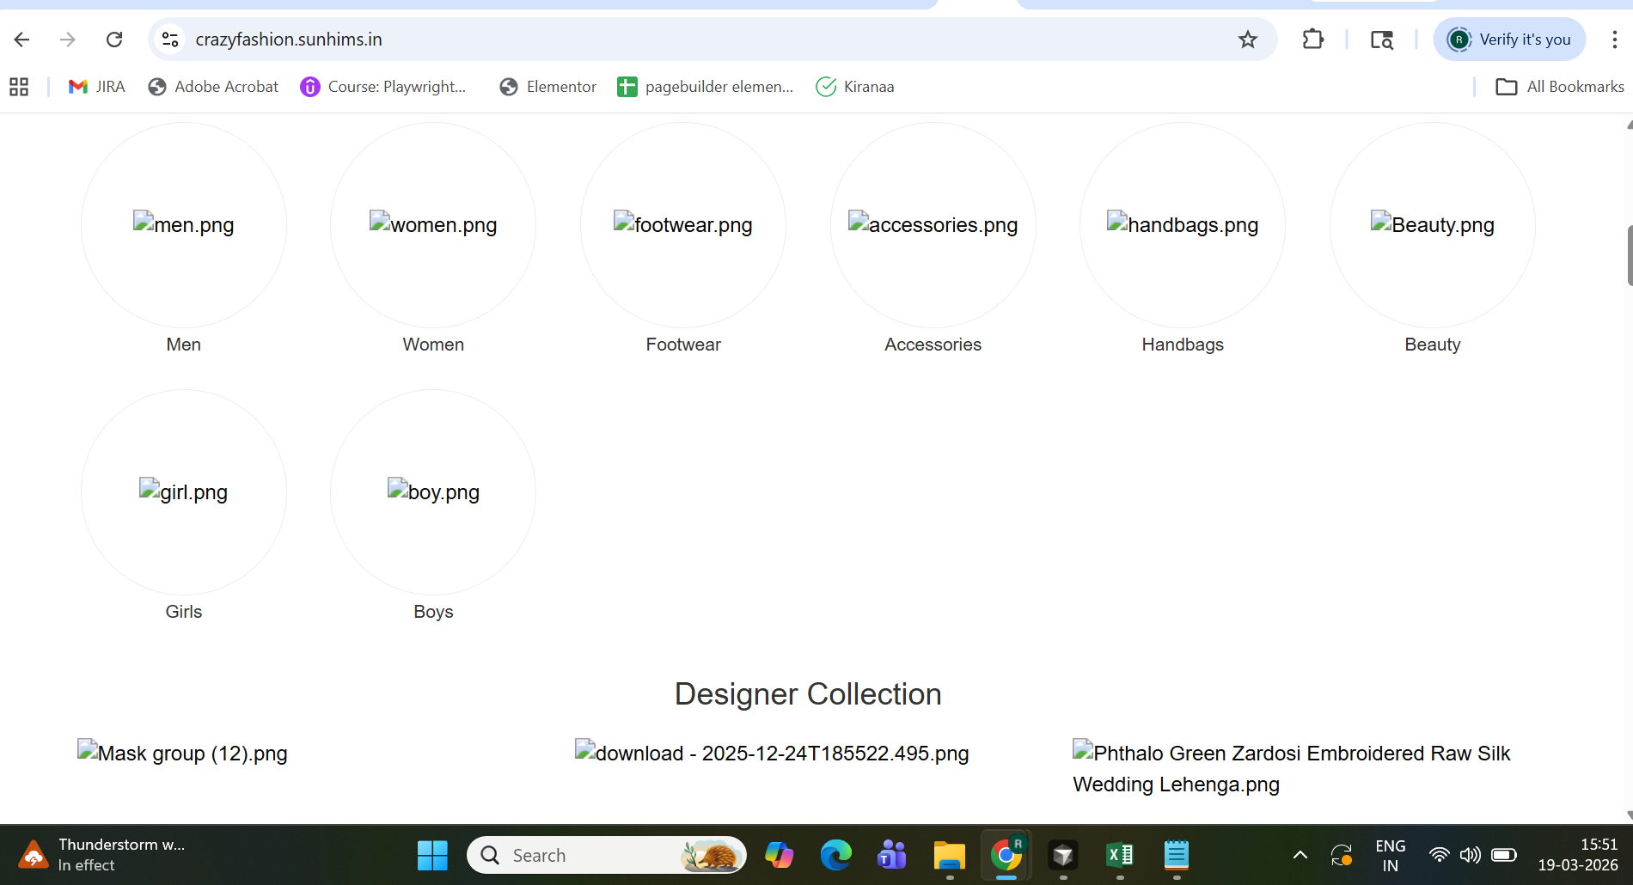Open the Adobe Acrobat bookmark
1633x885 pixels.
(x=213, y=87)
